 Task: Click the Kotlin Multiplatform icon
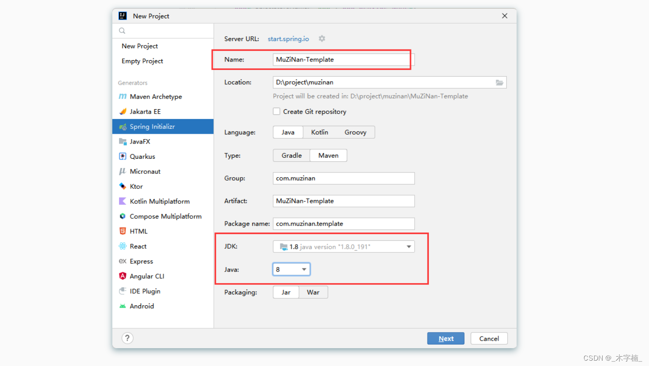point(123,201)
